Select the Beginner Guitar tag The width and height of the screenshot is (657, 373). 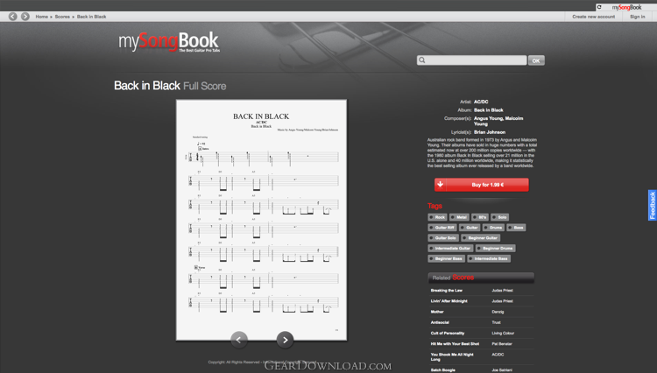point(480,238)
